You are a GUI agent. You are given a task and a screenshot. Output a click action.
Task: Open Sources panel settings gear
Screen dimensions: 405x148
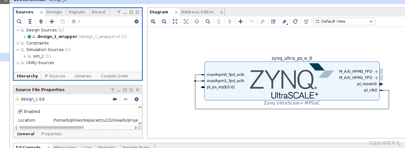tap(136, 21)
